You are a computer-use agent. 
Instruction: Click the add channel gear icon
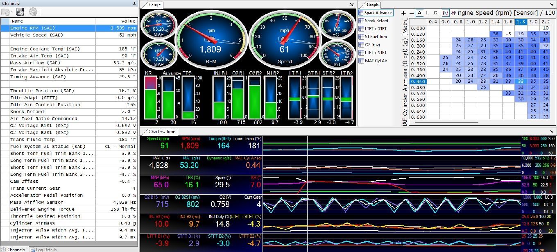coord(33,12)
